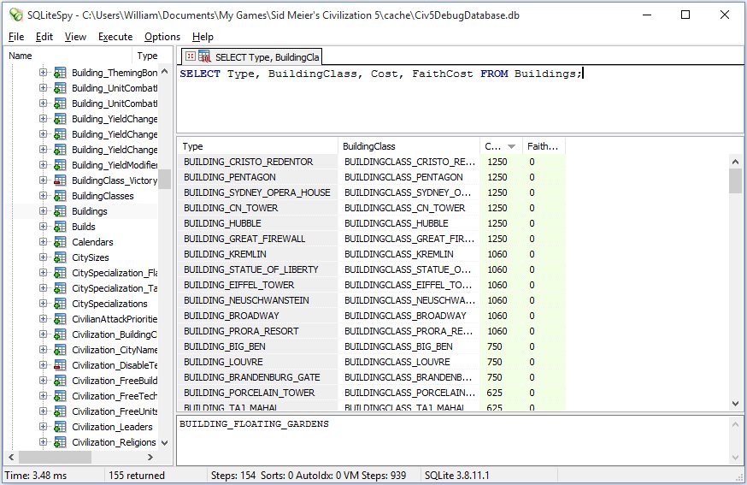Select the 'SELECT Type, BuildingCla' query tab

252,56
